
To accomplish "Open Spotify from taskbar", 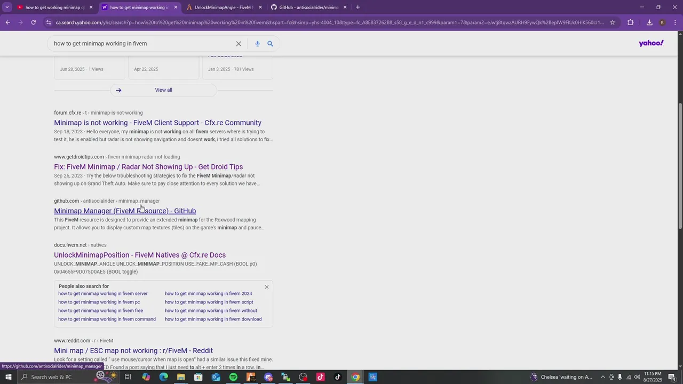I will point(233,377).
